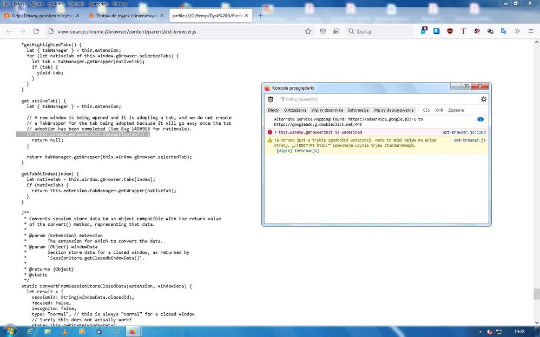The height and width of the screenshot is (337, 540).
Task: Close the 'Odp.: Dziwny problem' tab
Action: [77, 16]
